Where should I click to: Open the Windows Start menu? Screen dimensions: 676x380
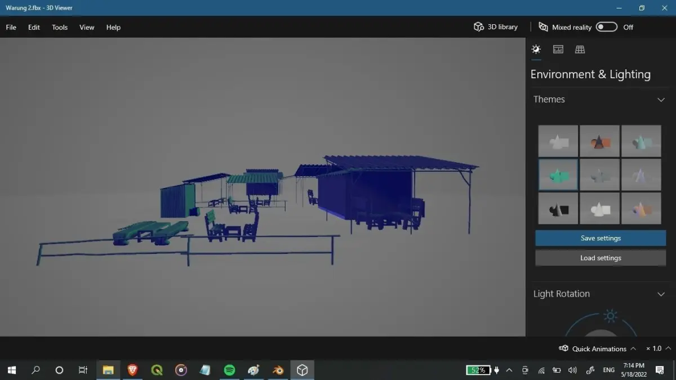(x=11, y=370)
